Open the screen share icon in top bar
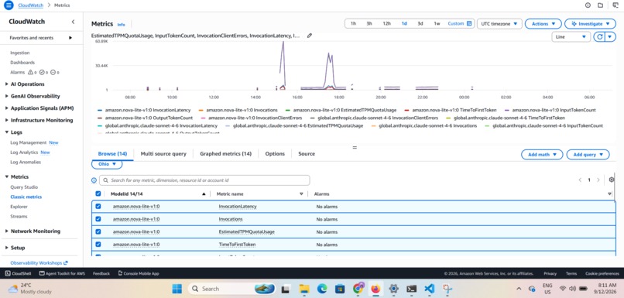This screenshot has width=624, height=298. tap(615, 5)
